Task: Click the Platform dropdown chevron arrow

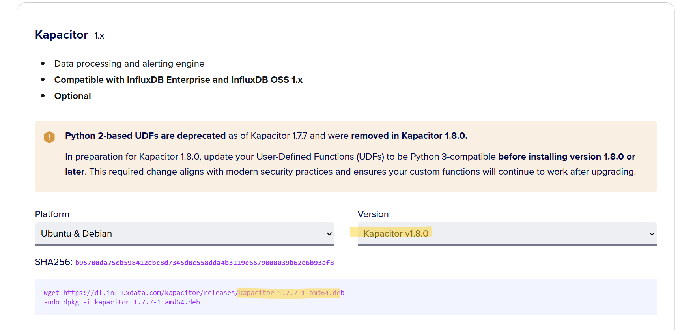Action: tap(329, 234)
